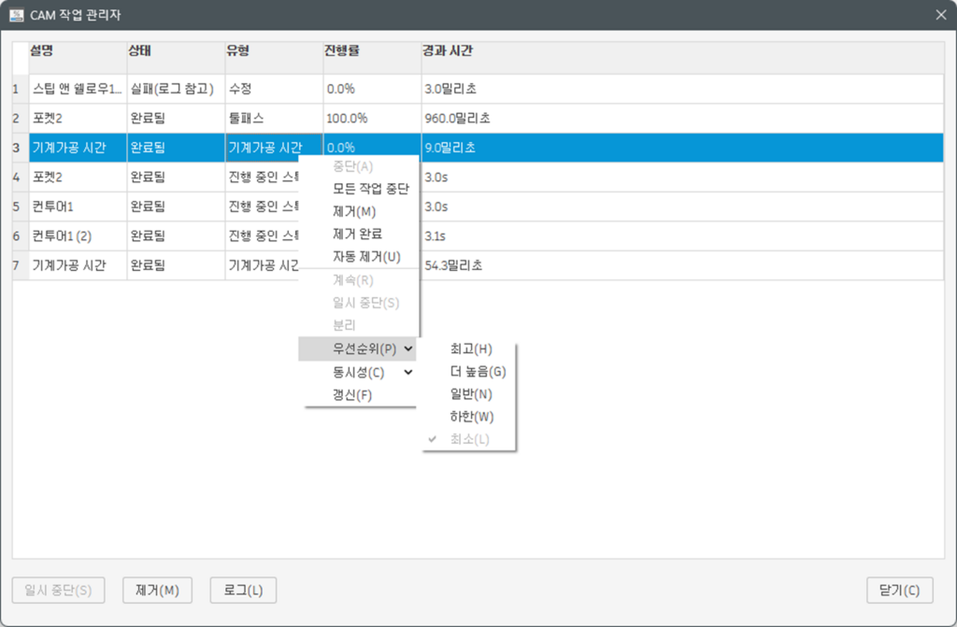The image size is (957, 627).
Task: Open the 우선순위(P) submenu
Action: [x=358, y=349]
